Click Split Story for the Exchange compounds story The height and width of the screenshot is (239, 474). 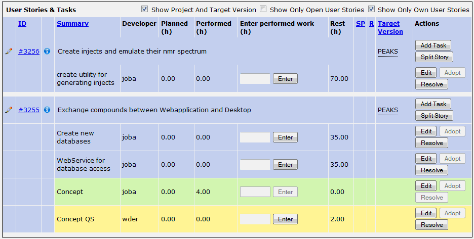(434, 116)
